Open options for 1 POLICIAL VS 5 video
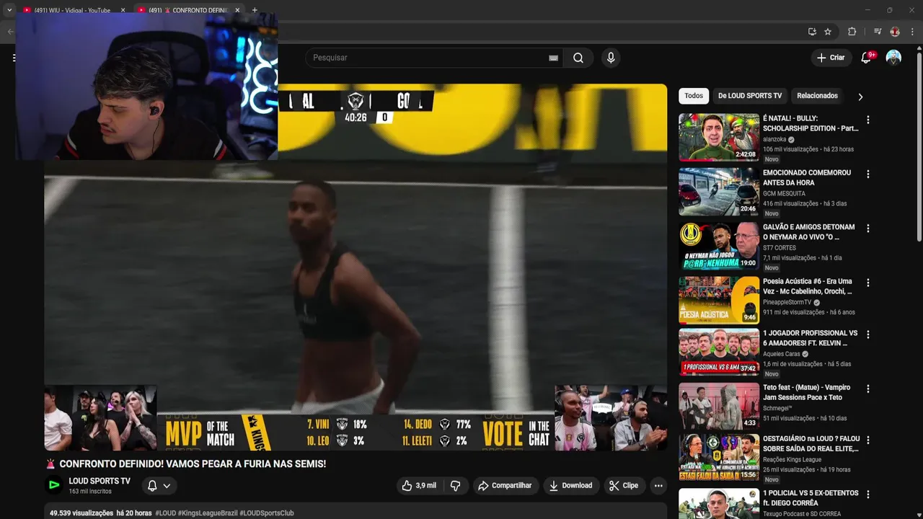The width and height of the screenshot is (923, 519). 868,495
